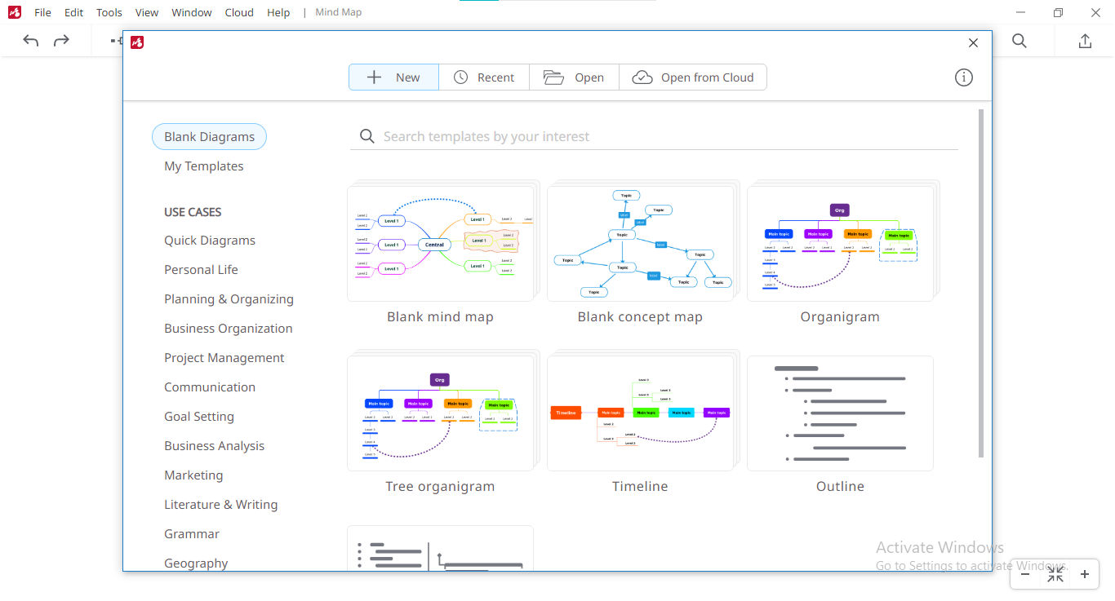Choose the Outline template thumbnail
The width and height of the screenshot is (1115, 601).
pos(840,413)
